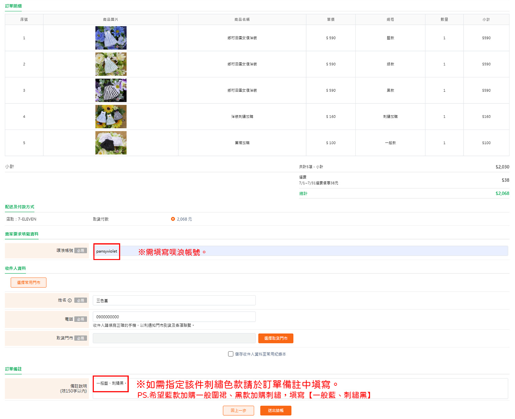Click the 電話 phone input field
Viewport: 515px width, 419px height.
174,317
